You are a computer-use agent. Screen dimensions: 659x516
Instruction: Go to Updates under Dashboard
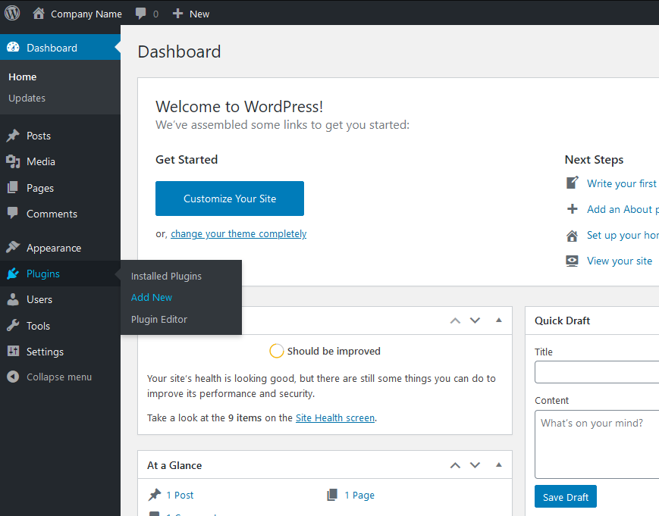[27, 98]
